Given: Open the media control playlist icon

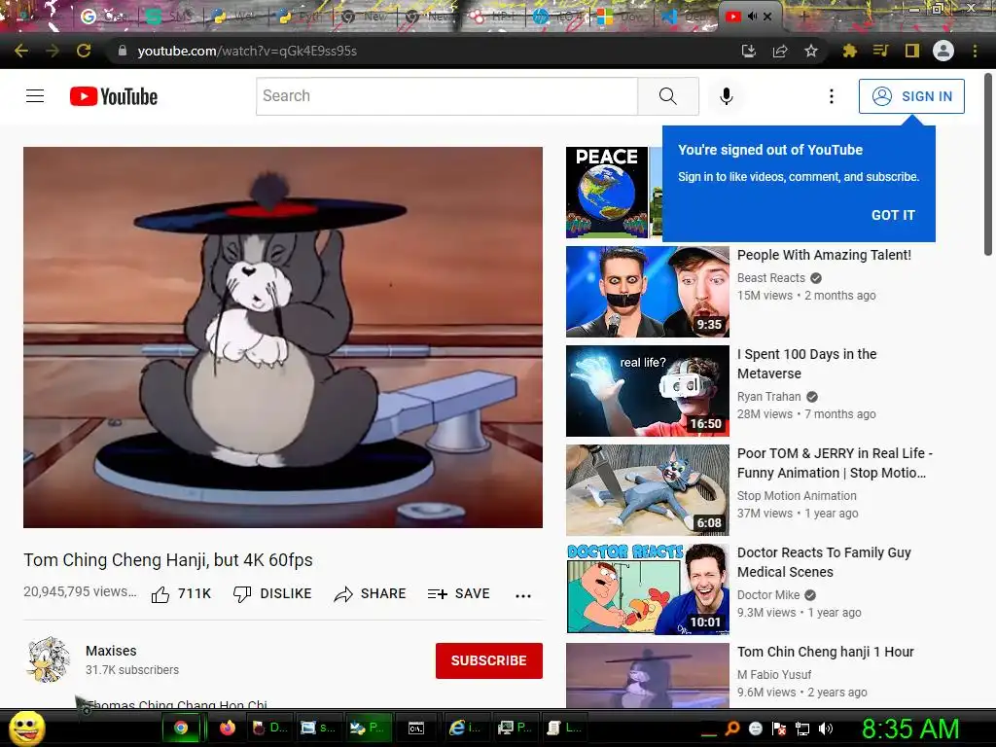Looking at the screenshot, I should [880, 51].
